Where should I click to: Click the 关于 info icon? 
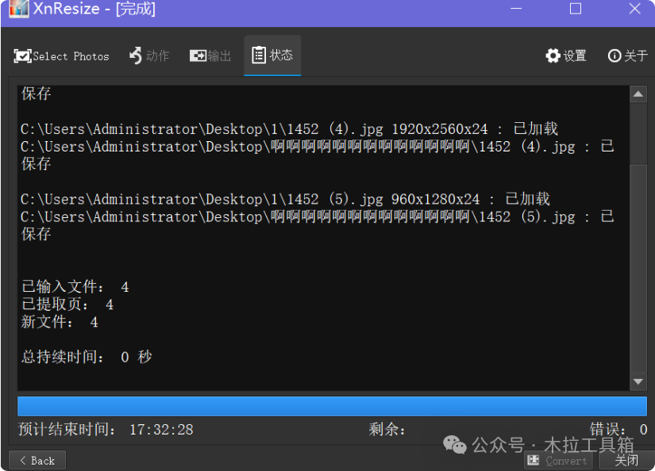click(x=614, y=56)
